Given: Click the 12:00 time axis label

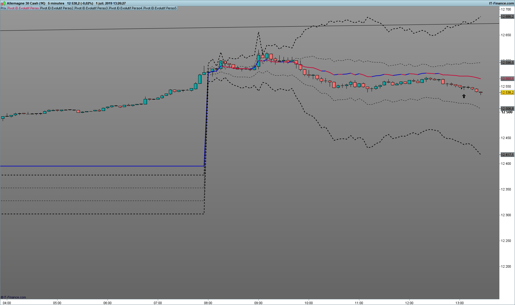Looking at the screenshot, I should (409, 303).
